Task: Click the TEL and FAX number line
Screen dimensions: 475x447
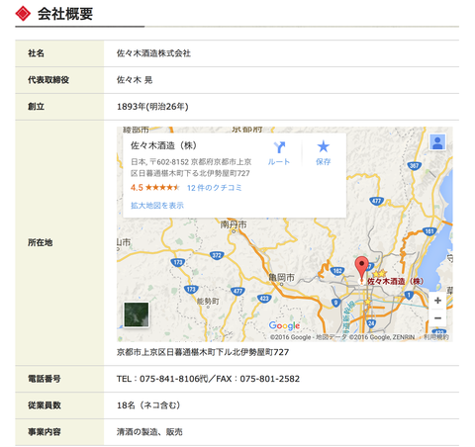Action: (x=208, y=379)
